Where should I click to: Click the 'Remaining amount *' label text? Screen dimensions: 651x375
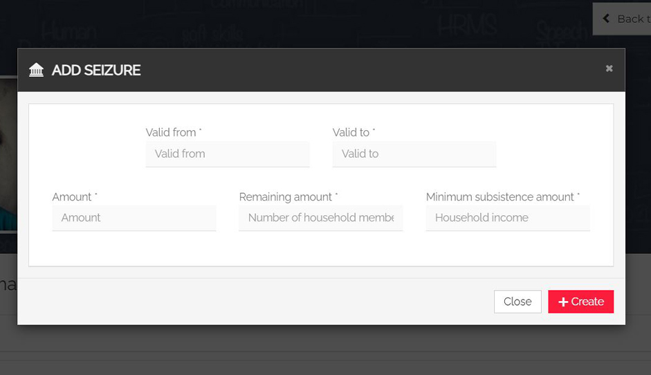[x=288, y=197]
